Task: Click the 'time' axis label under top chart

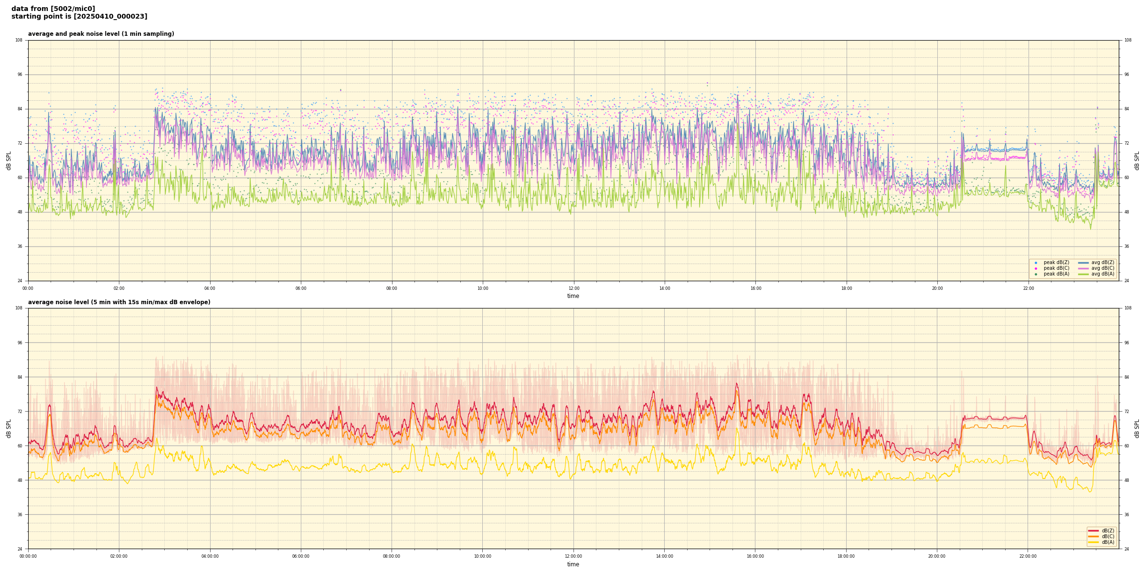Action: (573, 296)
